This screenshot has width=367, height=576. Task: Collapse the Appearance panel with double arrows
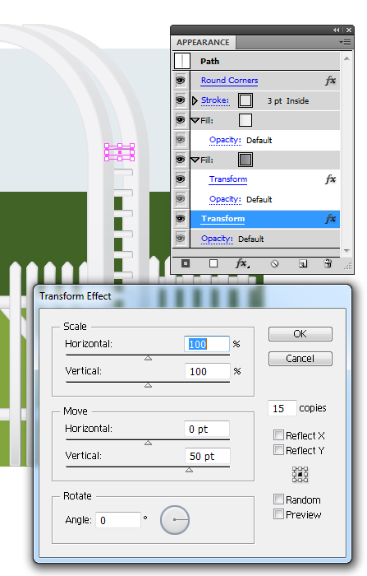(336, 30)
